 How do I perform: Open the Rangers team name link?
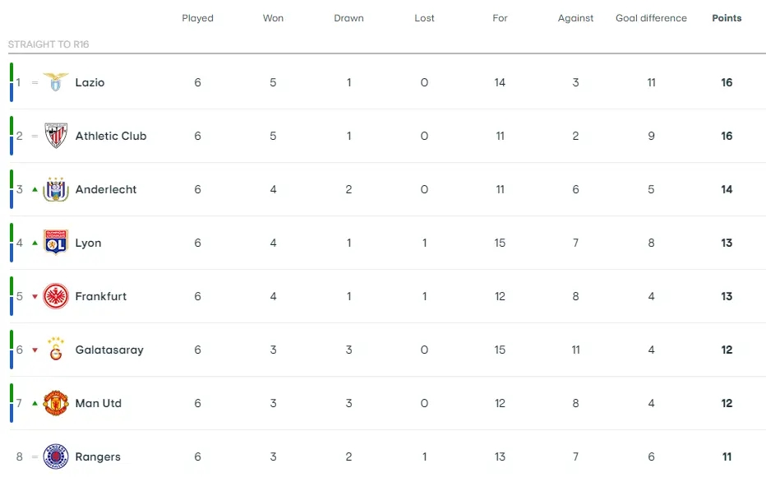[98, 457]
